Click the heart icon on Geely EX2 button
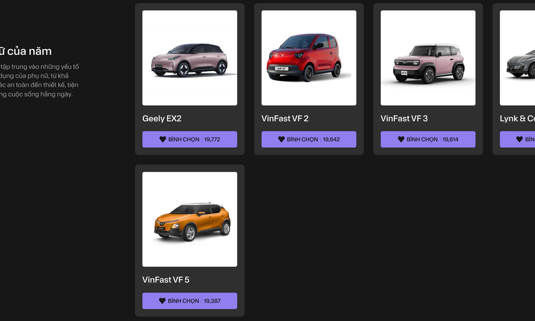 click(163, 139)
